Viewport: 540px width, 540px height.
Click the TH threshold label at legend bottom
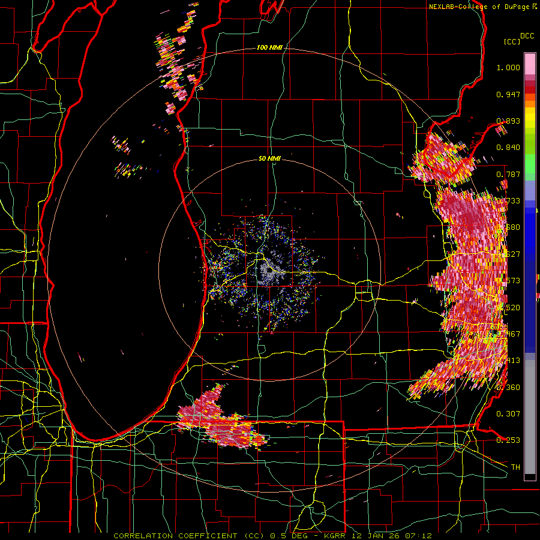tap(515, 467)
